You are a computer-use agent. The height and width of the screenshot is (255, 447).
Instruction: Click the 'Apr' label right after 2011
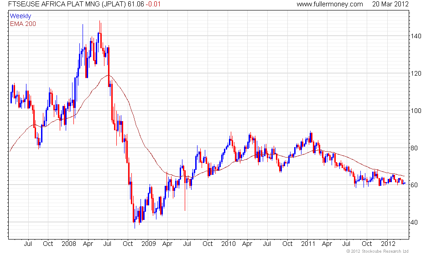[327, 244]
